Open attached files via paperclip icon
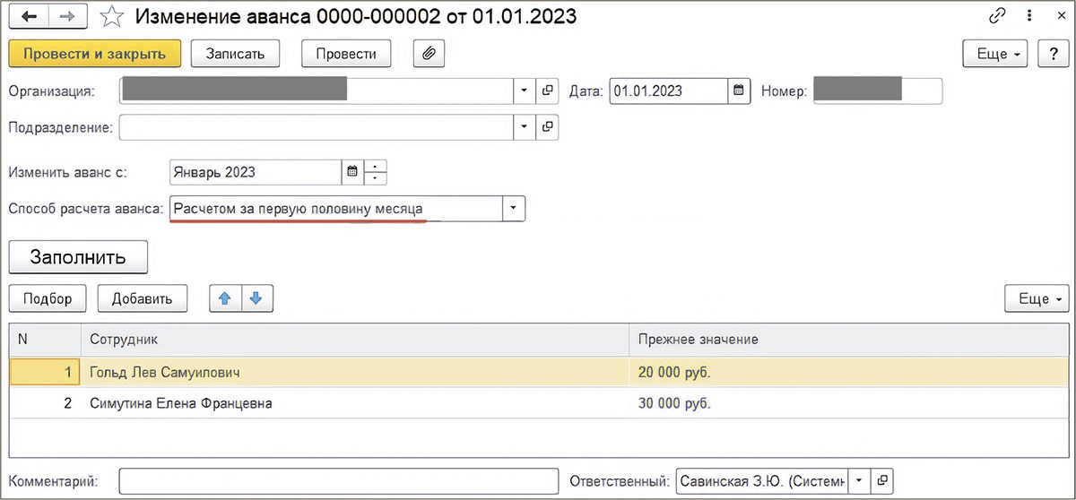1076x500 pixels. pos(429,54)
